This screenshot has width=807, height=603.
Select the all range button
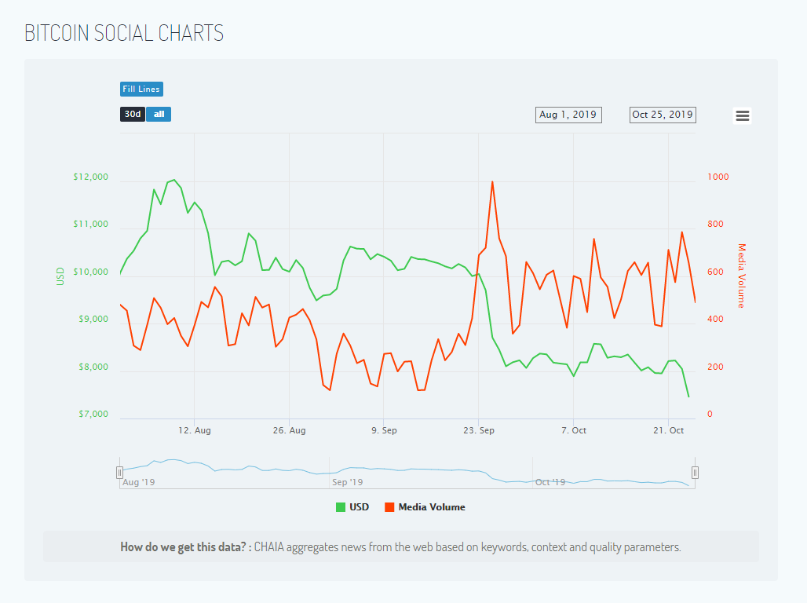tap(159, 115)
